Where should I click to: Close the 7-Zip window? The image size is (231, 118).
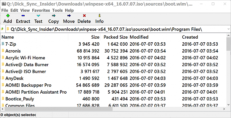[225, 4]
